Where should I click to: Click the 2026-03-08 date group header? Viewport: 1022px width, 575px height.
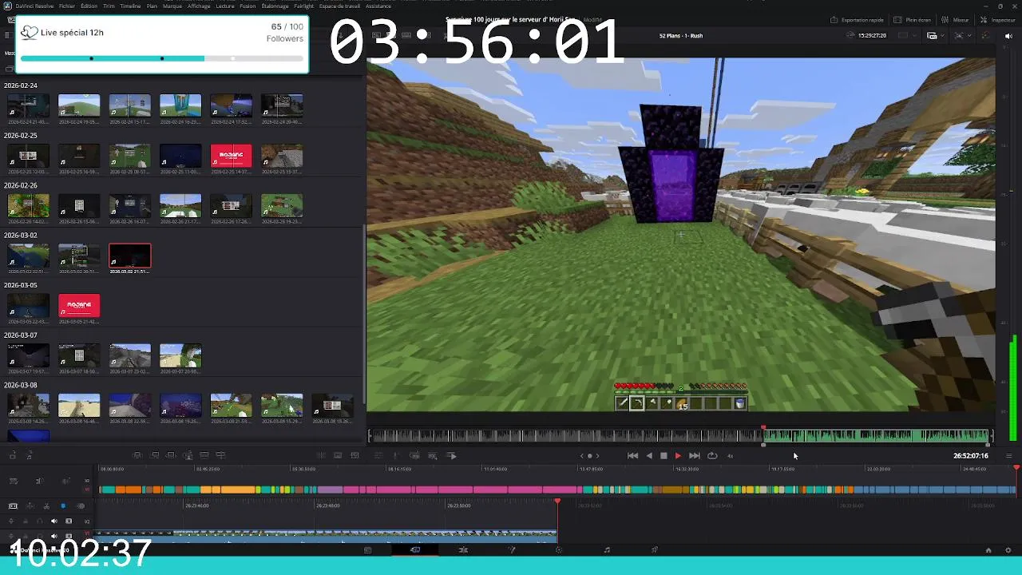click(x=21, y=385)
